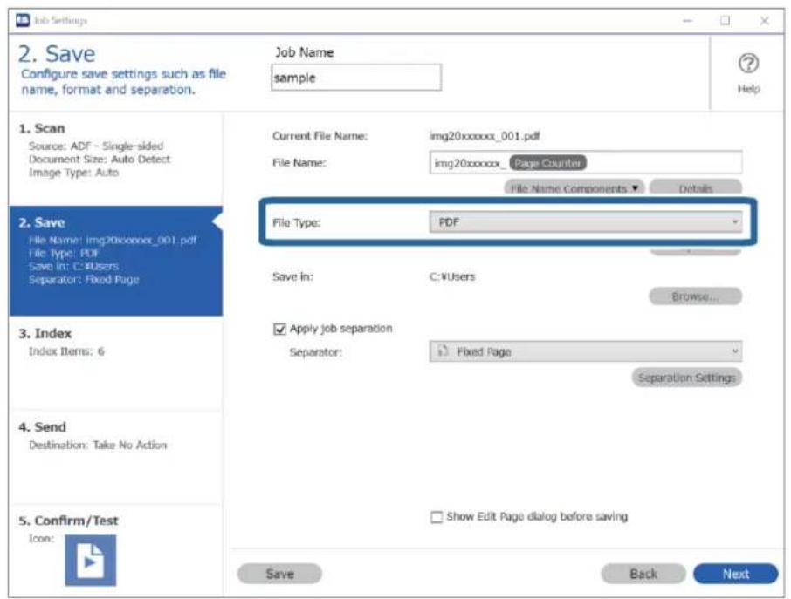Enable Show Edit Page dialog before saving
This screenshot has height=599, width=791.
tap(437, 517)
